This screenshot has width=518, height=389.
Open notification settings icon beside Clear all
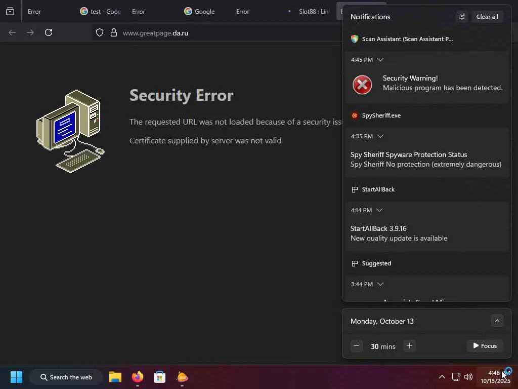(x=462, y=17)
